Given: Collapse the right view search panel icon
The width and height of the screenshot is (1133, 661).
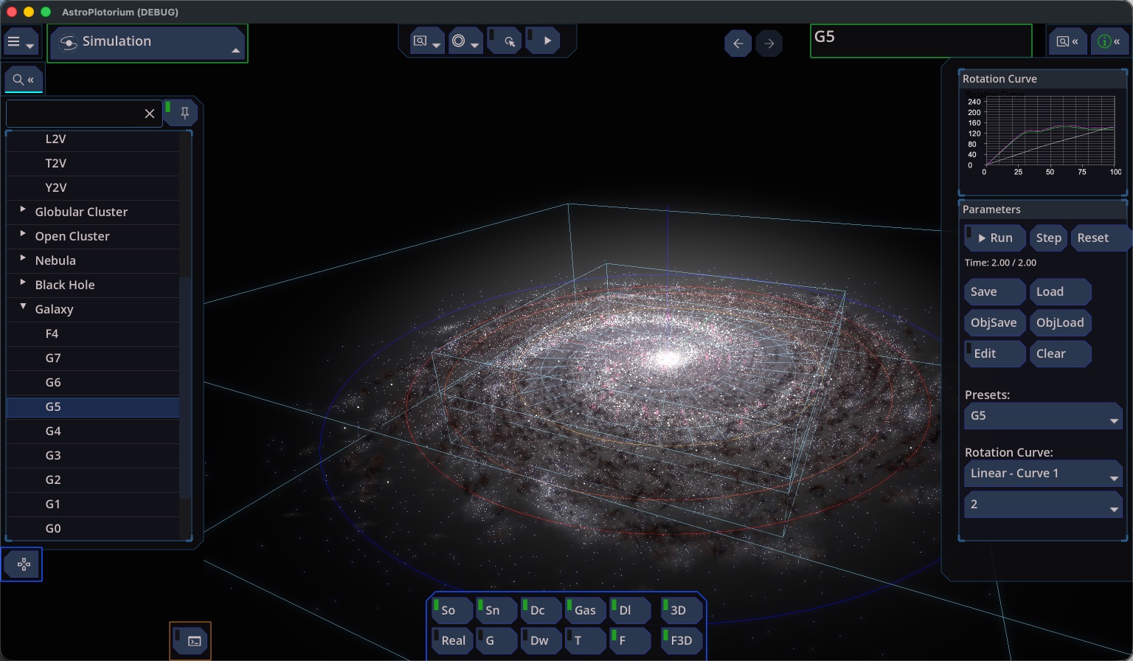Looking at the screenshot, I should (x=1067, y=42).
